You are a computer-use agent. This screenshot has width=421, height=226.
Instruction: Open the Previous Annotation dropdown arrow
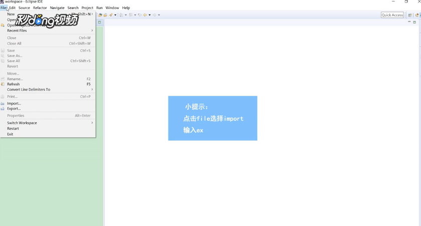(x=135, y=15)
